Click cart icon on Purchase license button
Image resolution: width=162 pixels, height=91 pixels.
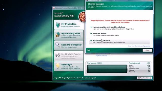click(x=139, y=78)
